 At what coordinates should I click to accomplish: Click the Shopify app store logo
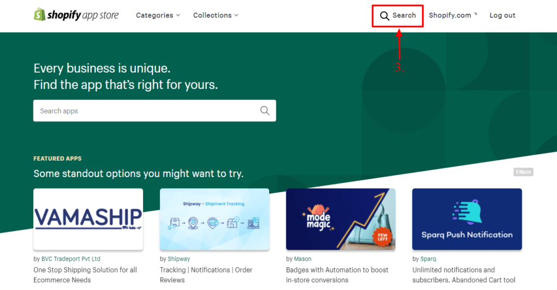(76, 15)
